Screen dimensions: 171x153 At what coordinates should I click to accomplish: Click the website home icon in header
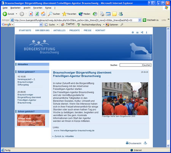click(133, 32)
